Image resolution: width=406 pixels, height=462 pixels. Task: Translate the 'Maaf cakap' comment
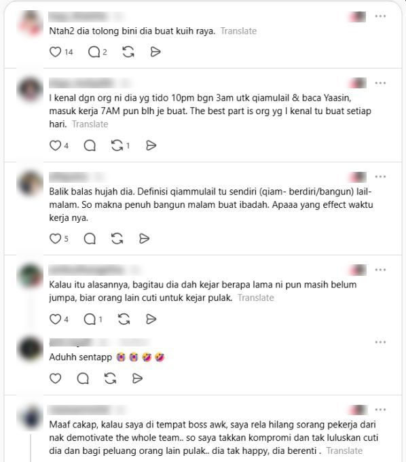pos(344,451)
